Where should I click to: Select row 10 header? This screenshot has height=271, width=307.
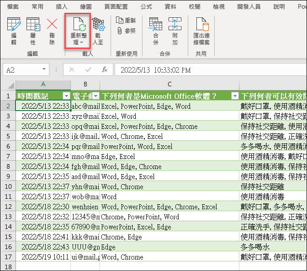[x=8, y=186]
